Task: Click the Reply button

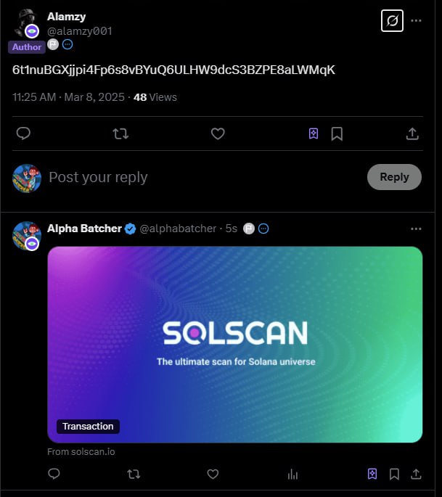Action: click(394, 177)
